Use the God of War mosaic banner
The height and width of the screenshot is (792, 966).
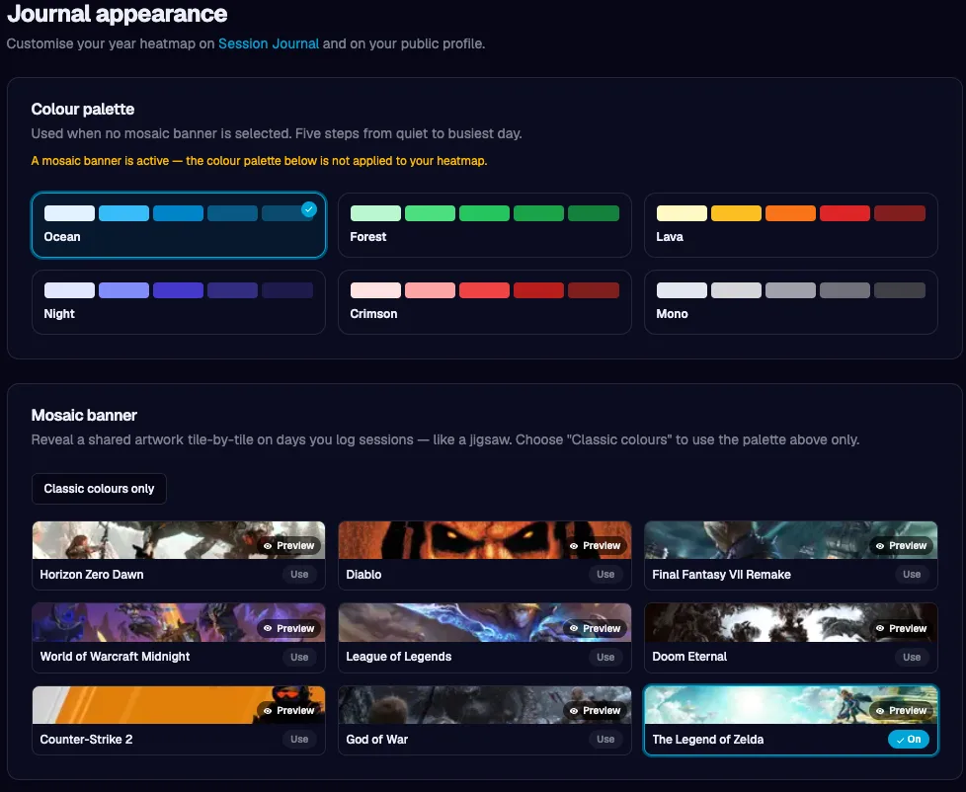point(605,739)
